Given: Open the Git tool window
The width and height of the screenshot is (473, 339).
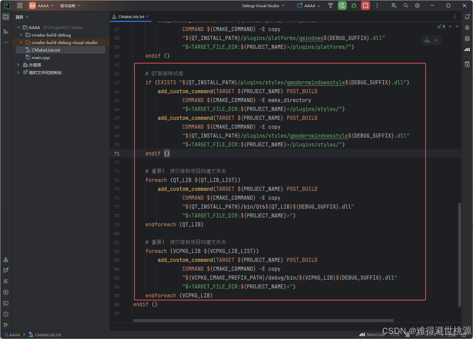Looking at the screenshot, I should [6, 325].
